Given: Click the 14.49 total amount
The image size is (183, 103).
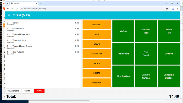Looking at the screenshot, I should (x=174, y=96).
